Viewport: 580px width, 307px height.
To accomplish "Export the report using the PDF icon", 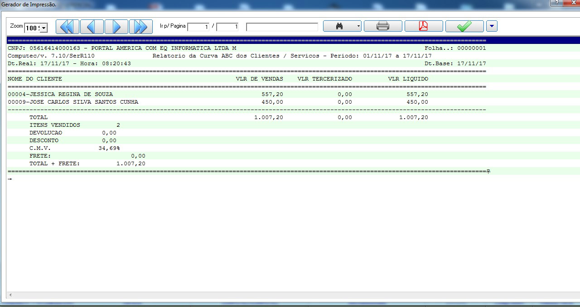I will coord(423,26).
